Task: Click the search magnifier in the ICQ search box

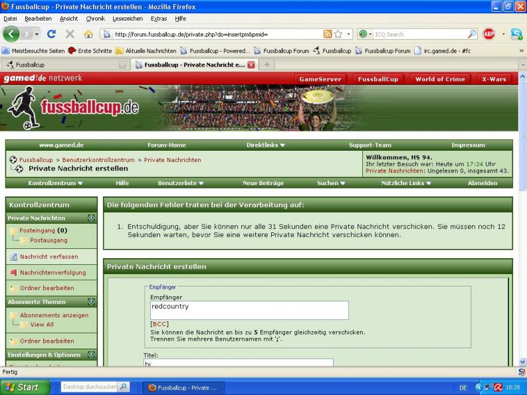Action: pos(472,34)
